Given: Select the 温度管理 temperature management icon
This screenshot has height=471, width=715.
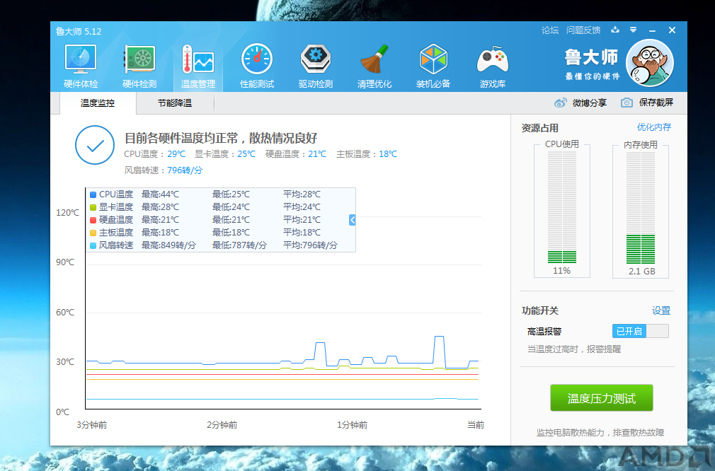Looking at the screenshot, I should [x=198, y=66].
